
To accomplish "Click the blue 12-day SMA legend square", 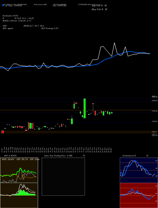I will (3, 5).
